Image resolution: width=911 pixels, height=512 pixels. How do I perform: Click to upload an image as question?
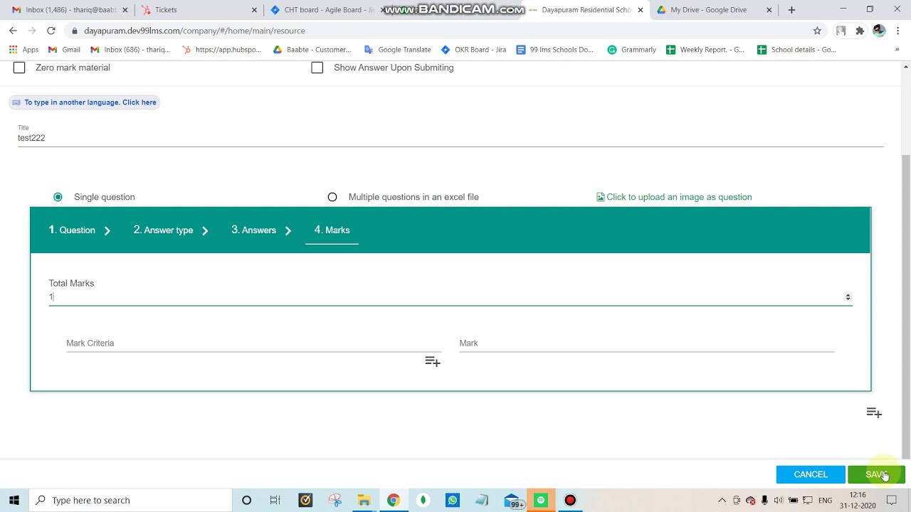point(679,197)
